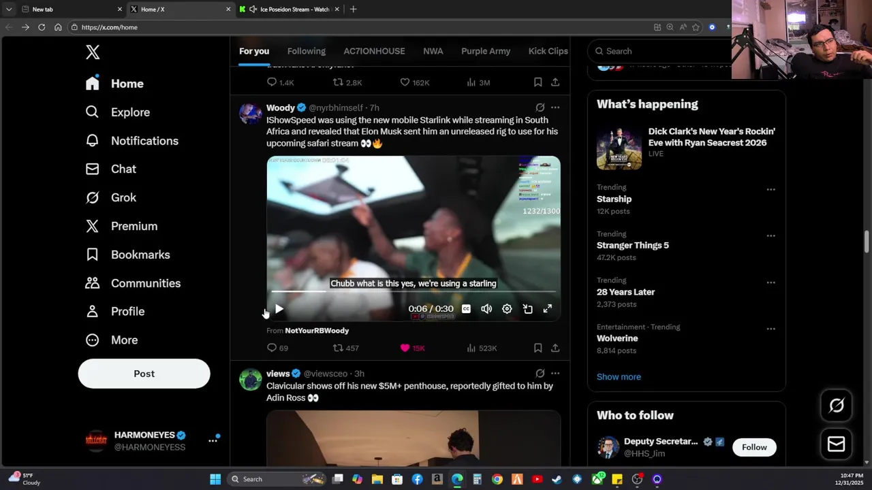This screenshot has height=490, width=872.
Task: Open floating messages envelope button
Action: [x=836, y=444]
